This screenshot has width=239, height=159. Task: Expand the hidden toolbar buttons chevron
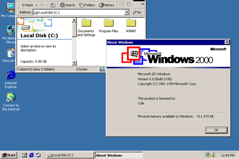(142, 4)
